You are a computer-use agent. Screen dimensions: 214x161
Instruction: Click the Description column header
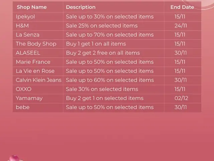tap(81, 7)
